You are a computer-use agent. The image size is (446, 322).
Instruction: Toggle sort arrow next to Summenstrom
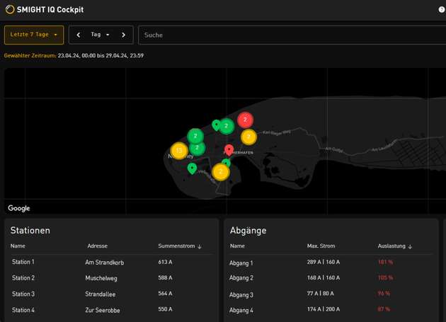[x=200, y=246]
